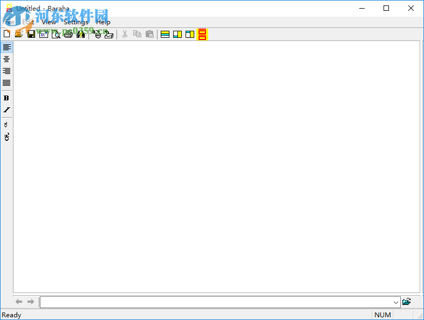
Task: Save the document with the floppy disk icon
Action: tap(31, 34)
